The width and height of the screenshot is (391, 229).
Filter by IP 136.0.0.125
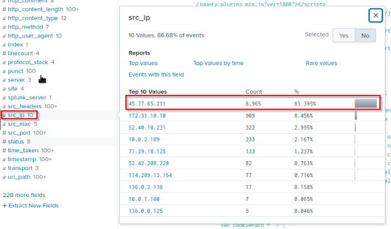coord(146,211)
